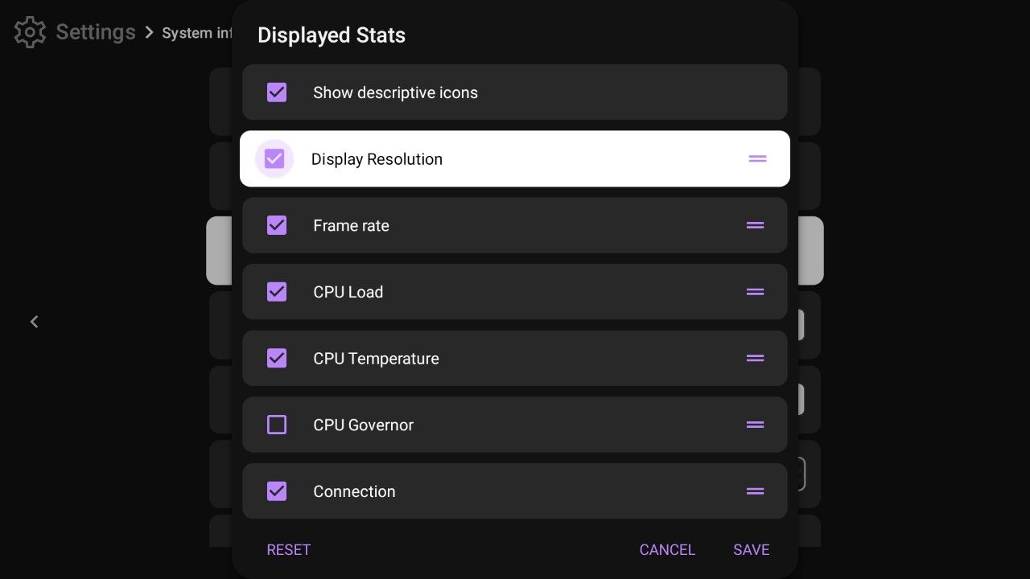1030x579 pixels.
Task: Click the CPU Governor drag handle
Action: coord(755,425)
